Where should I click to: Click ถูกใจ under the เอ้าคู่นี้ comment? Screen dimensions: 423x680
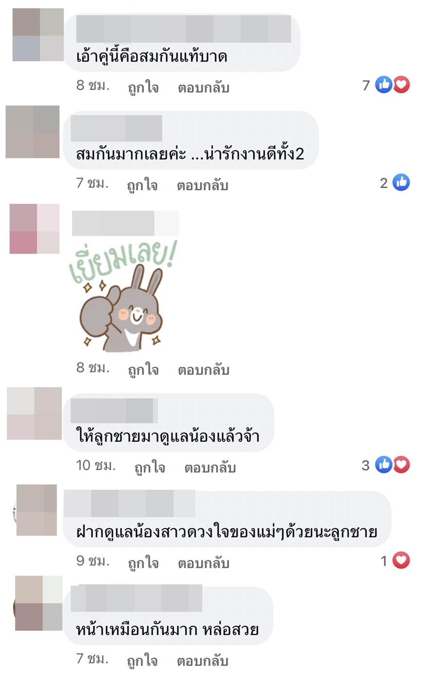(143, 87)
